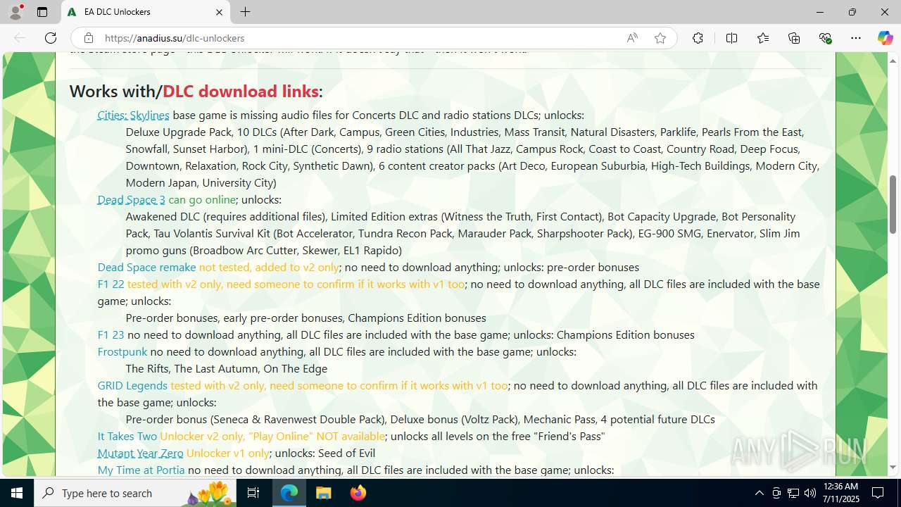
Task: View site information lock icon
Action: tap(88, 38)
